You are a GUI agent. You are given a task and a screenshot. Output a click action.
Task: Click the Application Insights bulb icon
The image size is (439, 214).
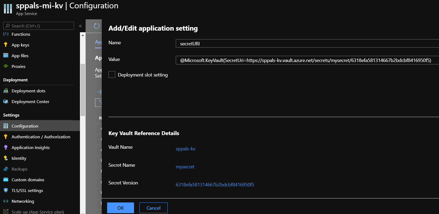coord(6,147)
